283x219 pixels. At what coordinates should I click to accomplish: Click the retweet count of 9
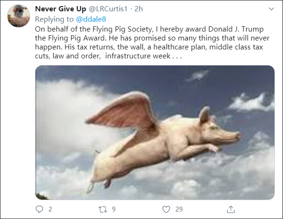click(x=114, y=209)
